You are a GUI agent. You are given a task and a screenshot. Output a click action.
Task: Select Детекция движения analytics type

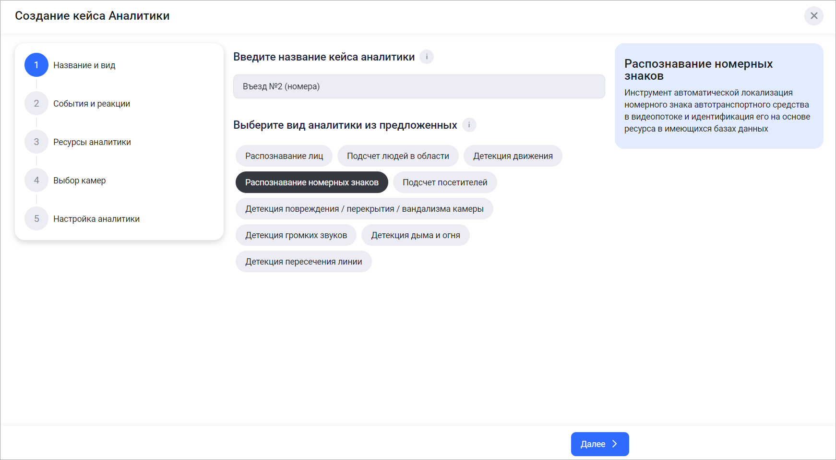(513, 156)
